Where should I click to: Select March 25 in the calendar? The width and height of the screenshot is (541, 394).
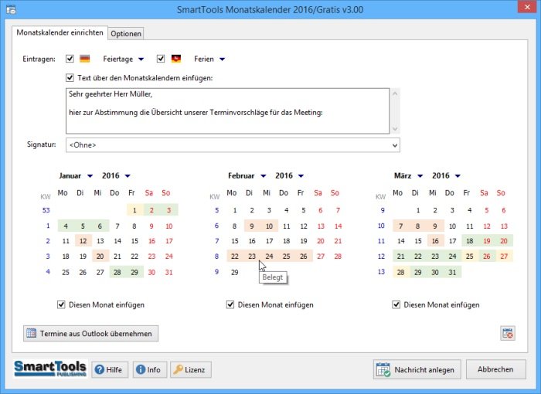[x=470, y=256]
